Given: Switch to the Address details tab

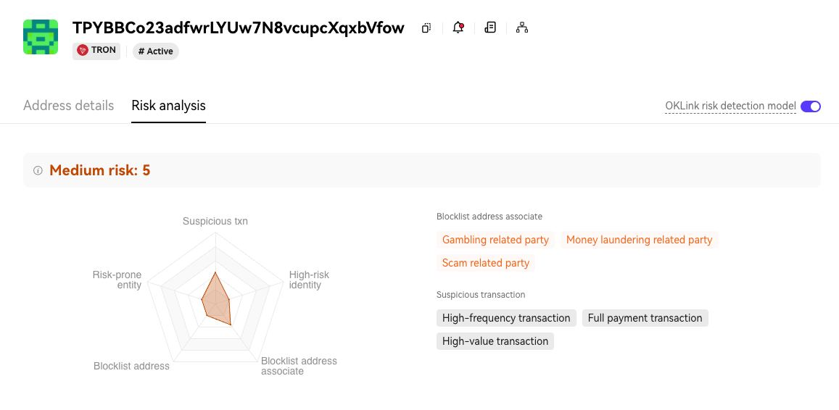Looking at the screenshot, I should pos(68,106).
